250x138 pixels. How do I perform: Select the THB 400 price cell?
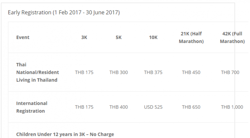pos(119,107)
